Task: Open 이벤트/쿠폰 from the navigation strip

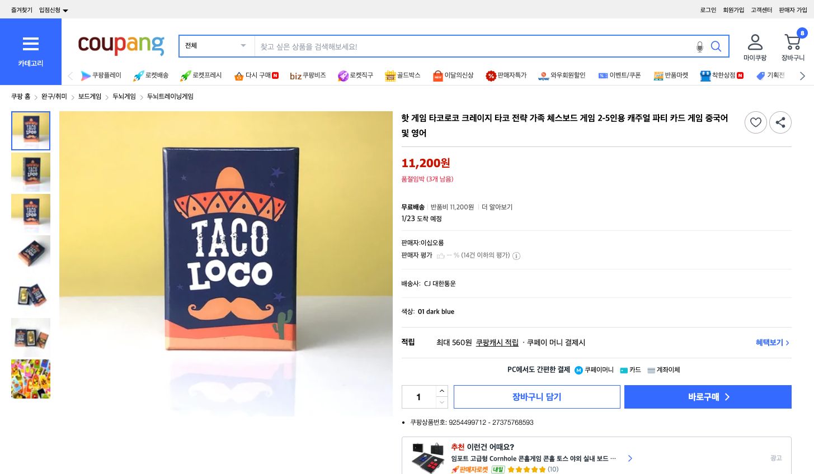Action: coord(603,75)
